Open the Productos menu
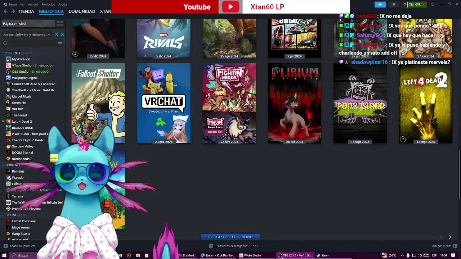The height and width of the screenshot is (259, 461). coord(48,4)
